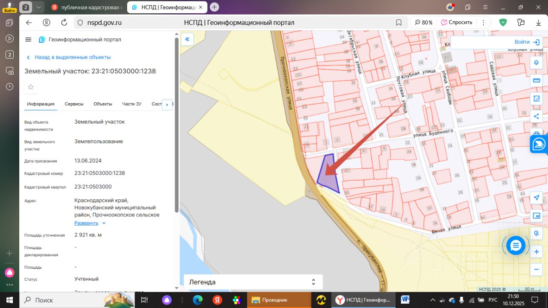Open Проводник in the taskbar

tap(279, 300)
